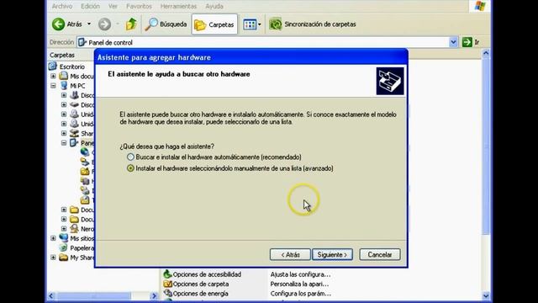Open the Archivo menu
Screen dimensions: 538x303
click(x=62, y=6)
